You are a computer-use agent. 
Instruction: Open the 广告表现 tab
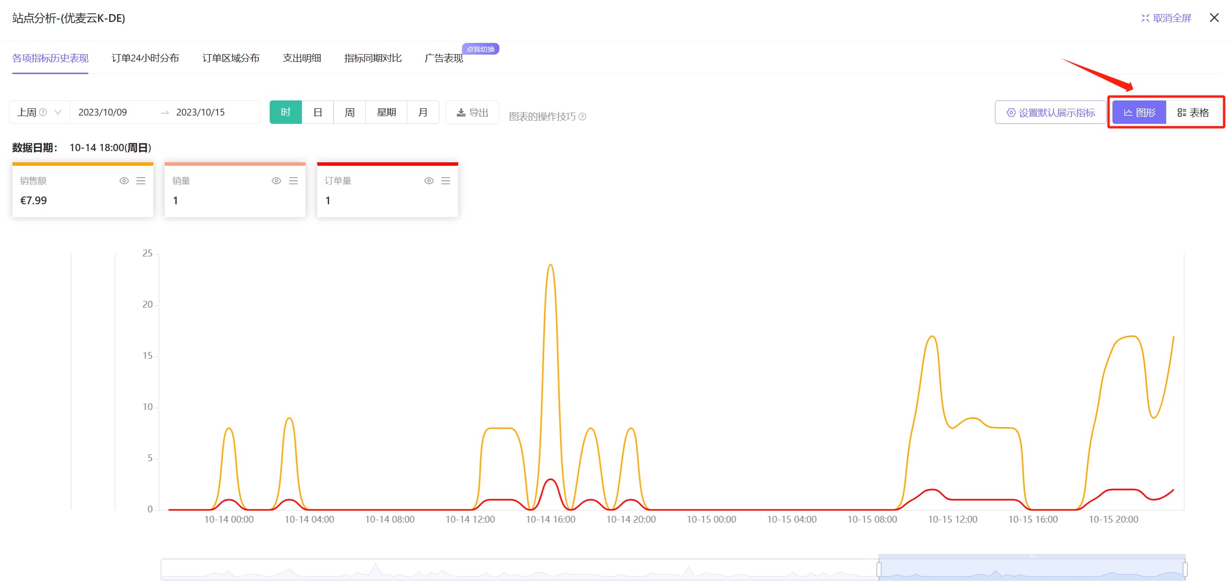coord(444,58)
